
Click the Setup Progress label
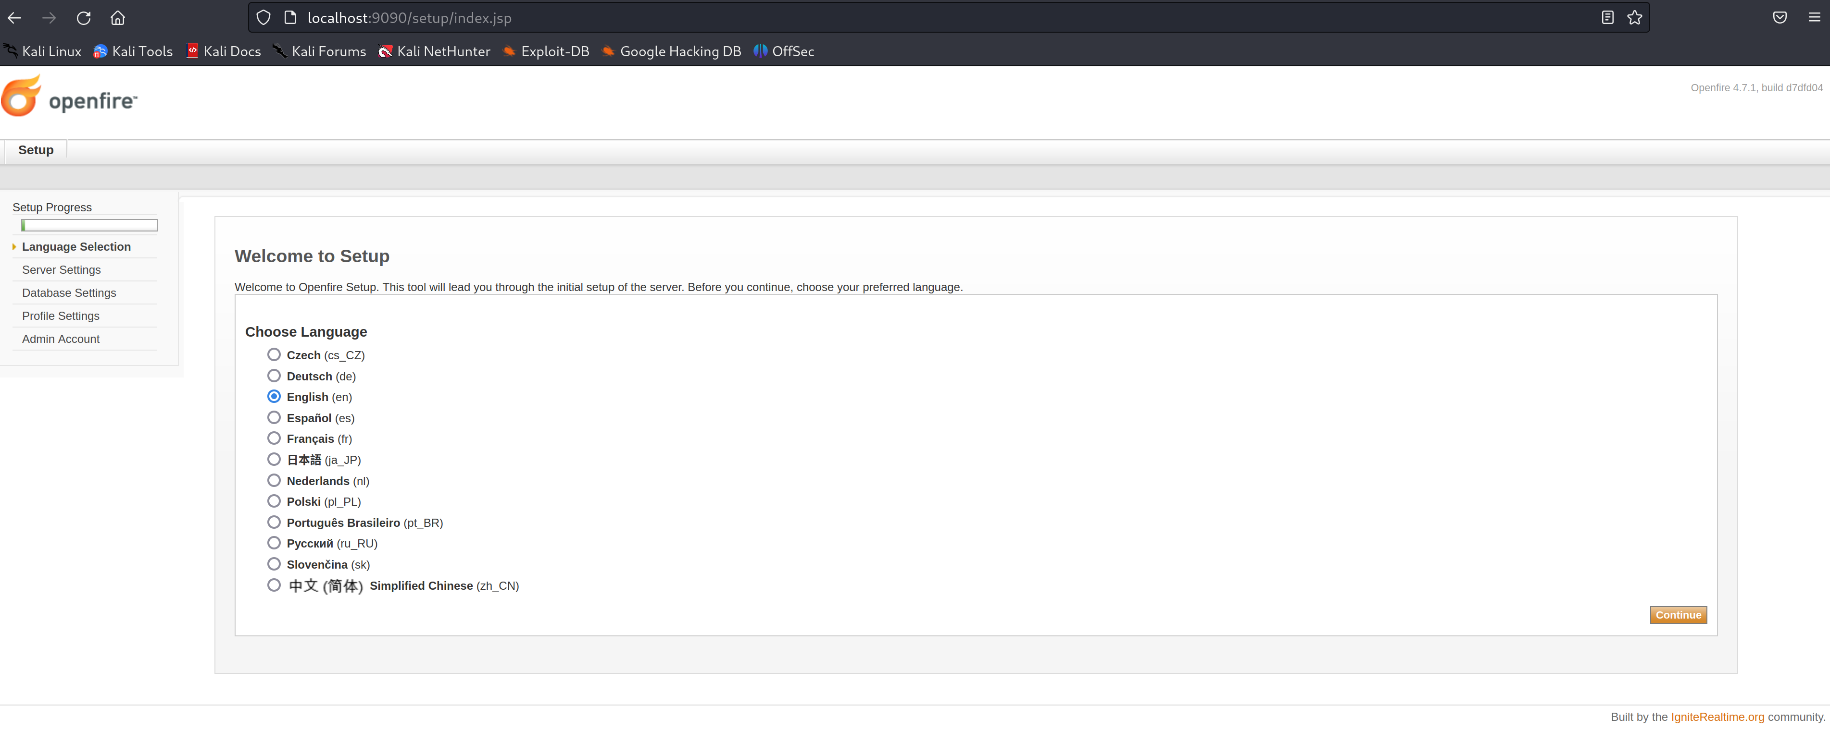point(52,207)
